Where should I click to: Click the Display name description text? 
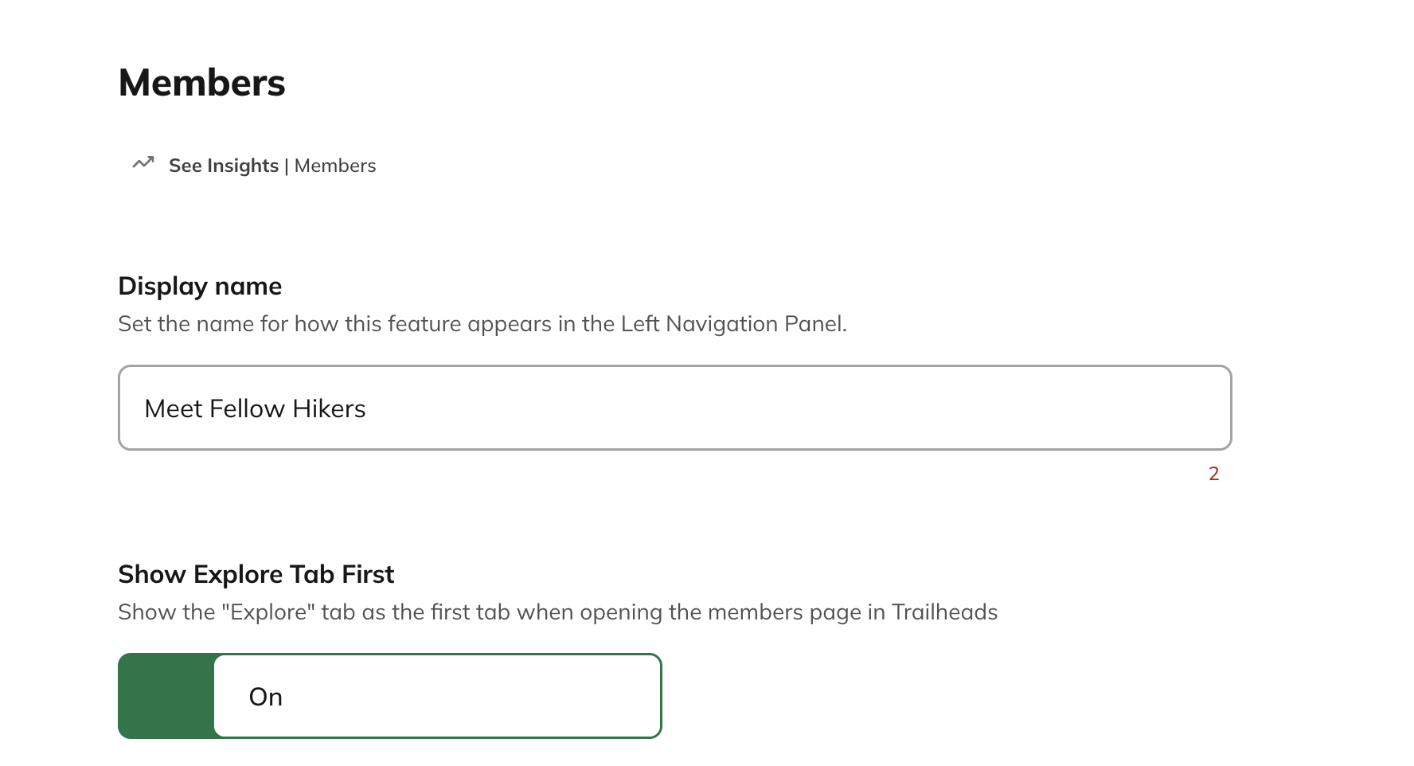tap(482, 324)
